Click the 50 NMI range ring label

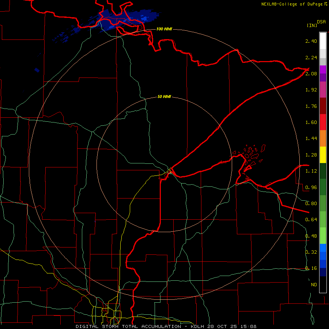pos(164,97)
